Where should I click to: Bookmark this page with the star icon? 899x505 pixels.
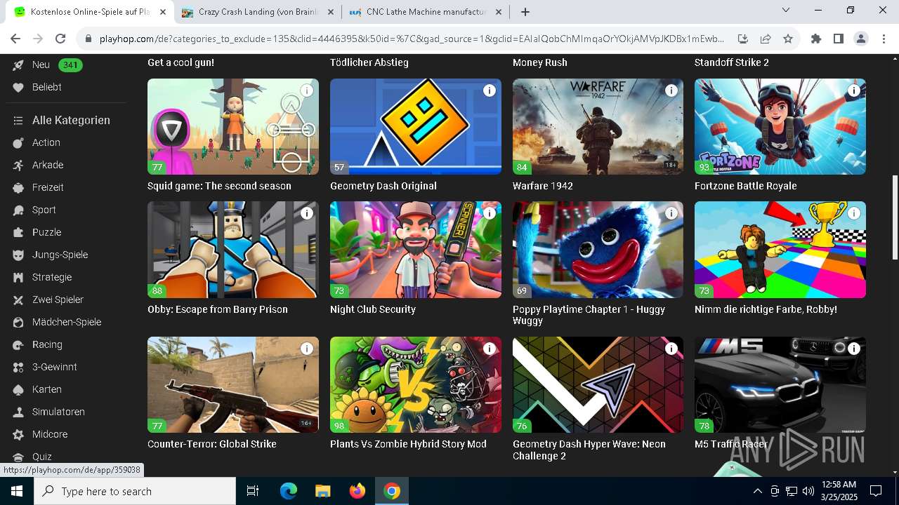[788, 39]
